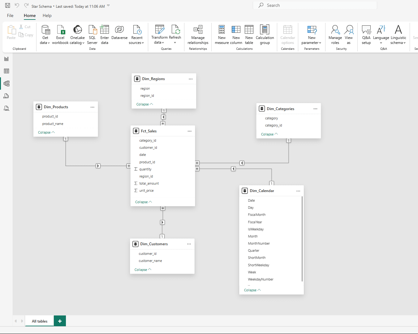Create a New measure

(x=222, y=35)
